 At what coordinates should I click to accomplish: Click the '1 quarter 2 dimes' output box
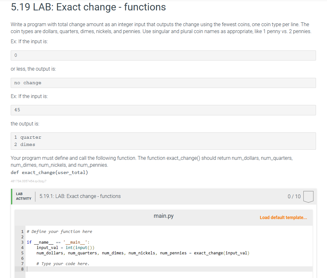[163, 141]
